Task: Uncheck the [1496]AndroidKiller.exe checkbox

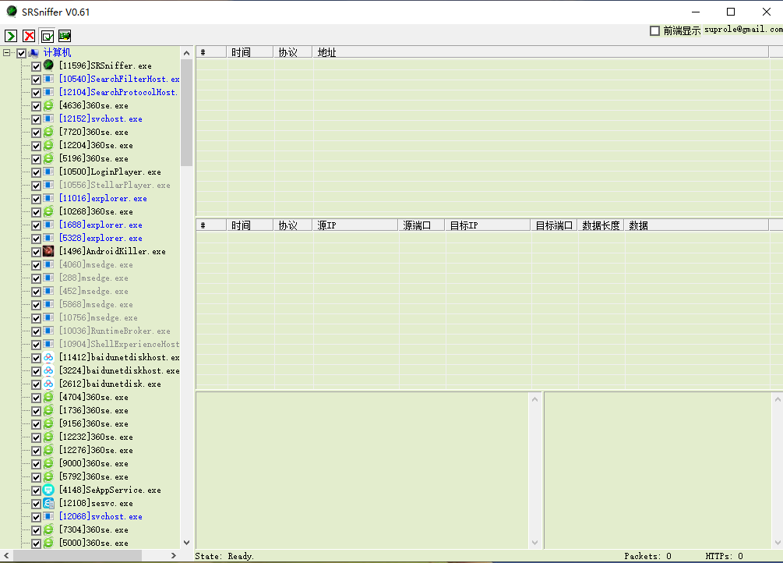Action: (x=36, y=252)
